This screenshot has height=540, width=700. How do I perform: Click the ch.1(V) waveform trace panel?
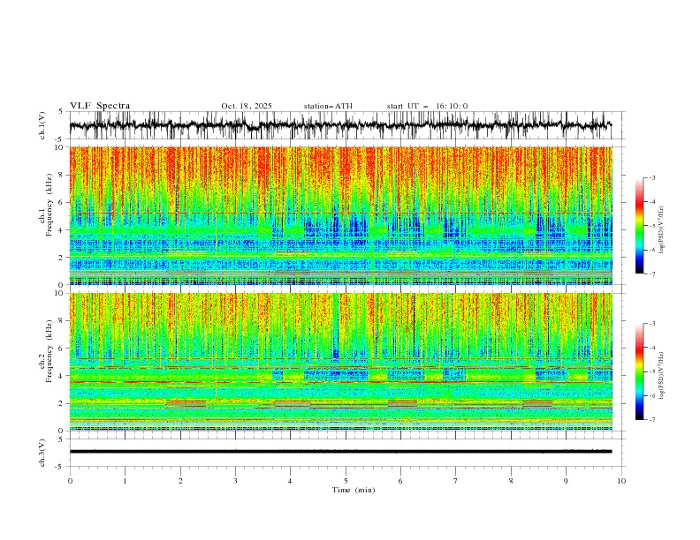pyautogui.click(x=346, y=125)
